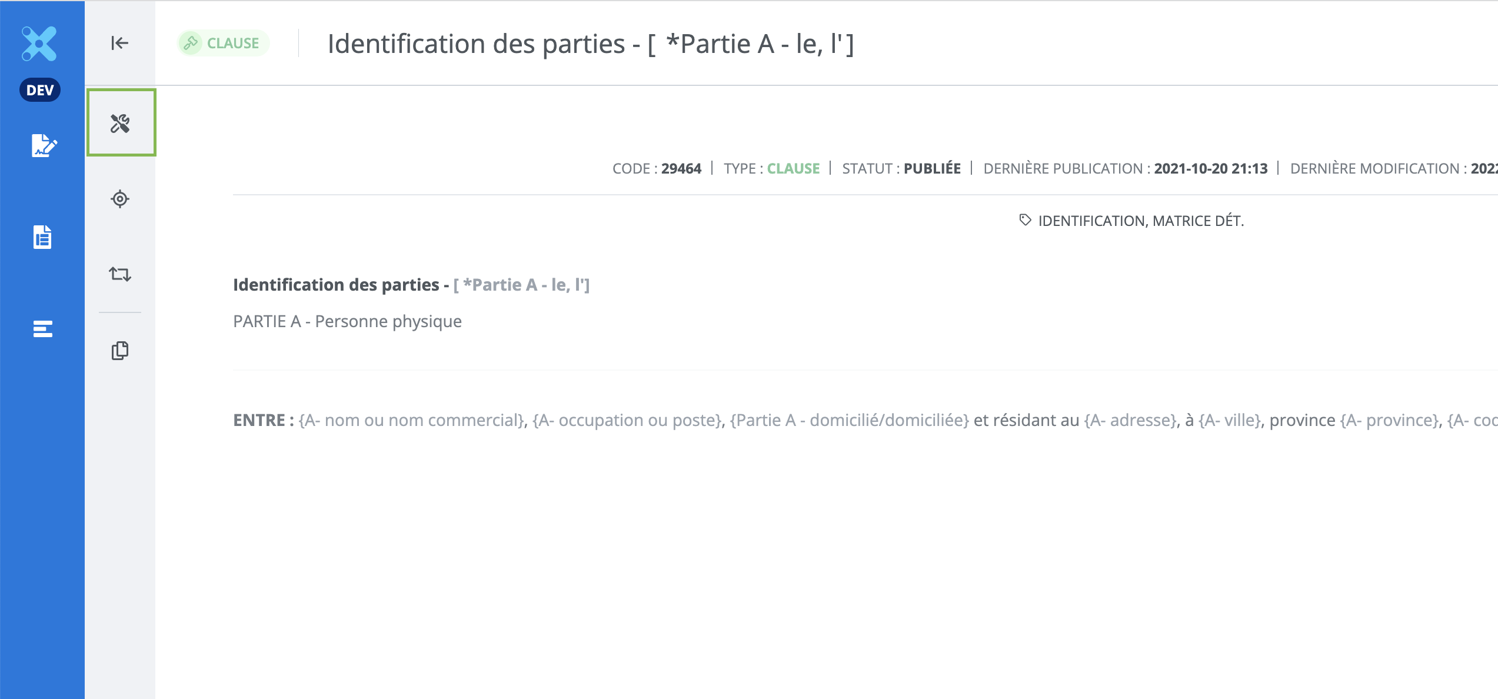The image size is (1498, 699).
Task: Open the document signing pen icon
Action: pyautogui.click(x=44, y=145)
